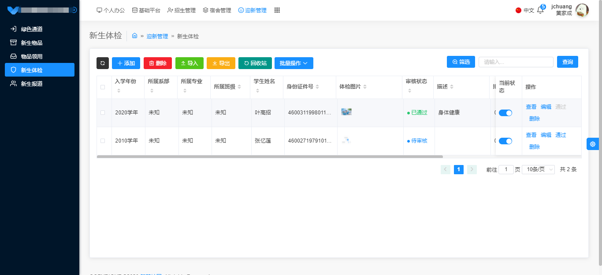Viewport: 602px width, 275px height.
Task: Open the 回收站 button
Action: pos(255,63)
